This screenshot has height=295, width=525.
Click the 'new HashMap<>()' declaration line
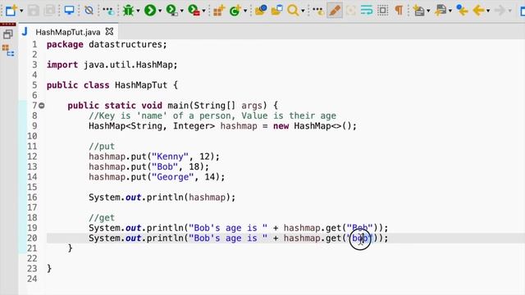(x=222, y=126)
